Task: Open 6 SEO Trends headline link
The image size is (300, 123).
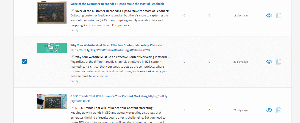Action: point(119,96)
